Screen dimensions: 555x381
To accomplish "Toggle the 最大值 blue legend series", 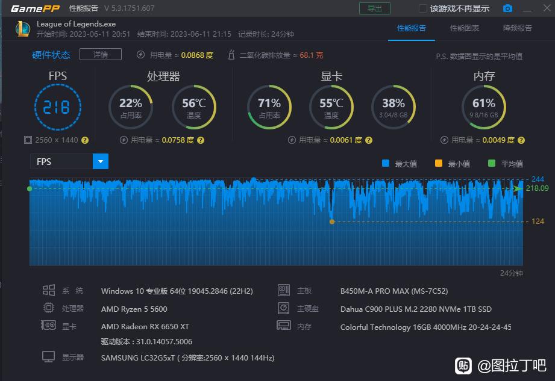I will (386, 163).
